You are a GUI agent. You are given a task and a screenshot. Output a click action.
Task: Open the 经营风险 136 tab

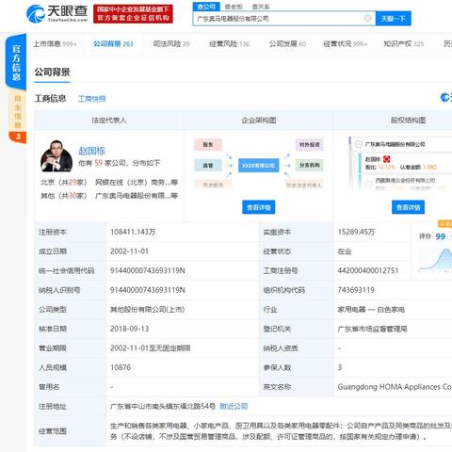click(230, 44)
